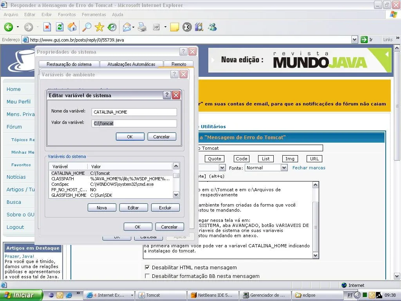Click Excluir under Variáveis do sistema
Screen dimensions: 401x301
(x=165, y=208)
